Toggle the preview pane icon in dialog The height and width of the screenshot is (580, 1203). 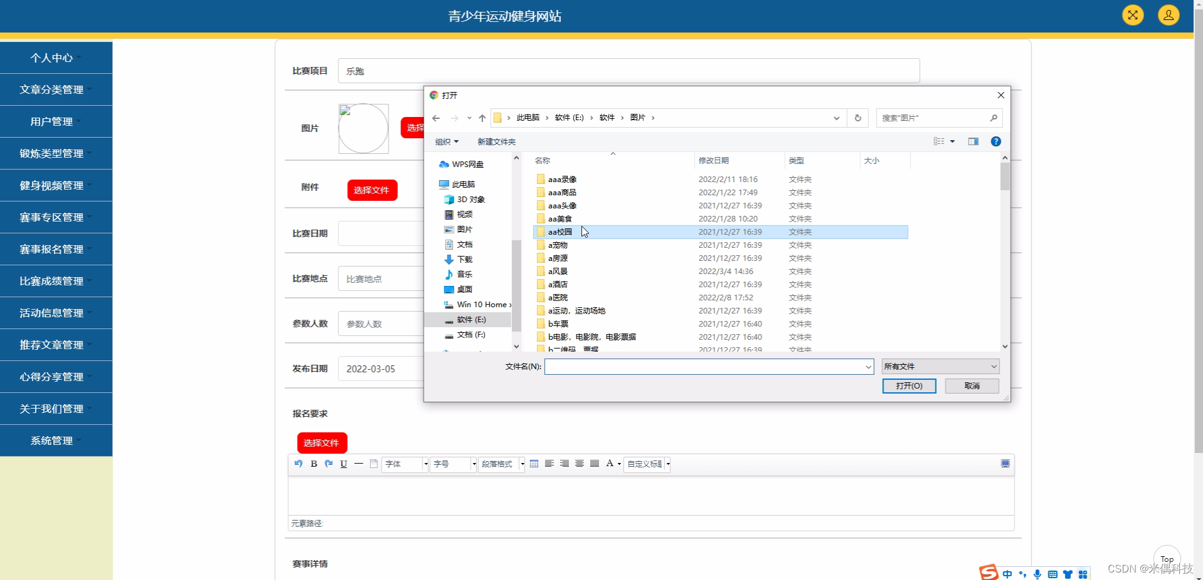(973, 141)
